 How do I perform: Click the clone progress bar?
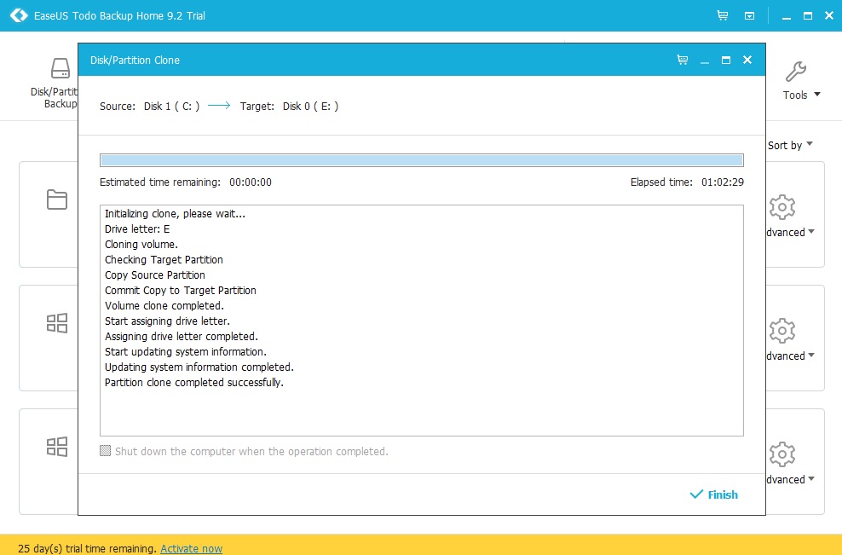click(422, 160)
